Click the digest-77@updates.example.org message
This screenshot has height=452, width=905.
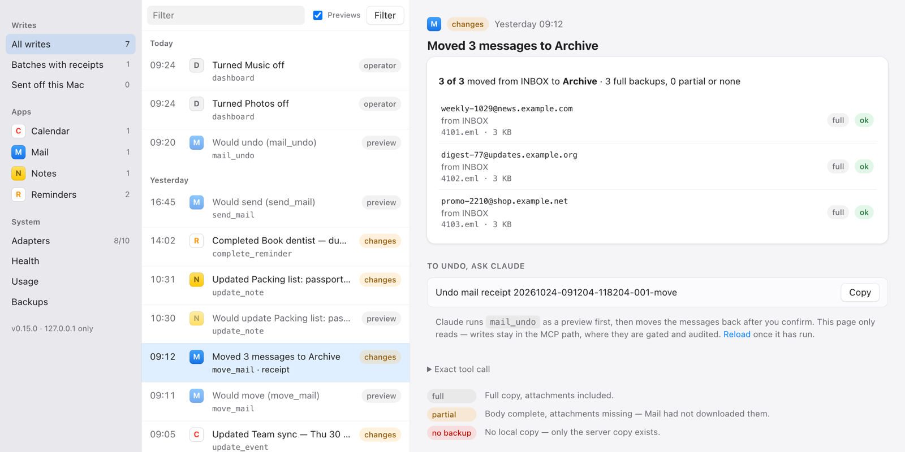pyautogui.click(x=657, y=167)
